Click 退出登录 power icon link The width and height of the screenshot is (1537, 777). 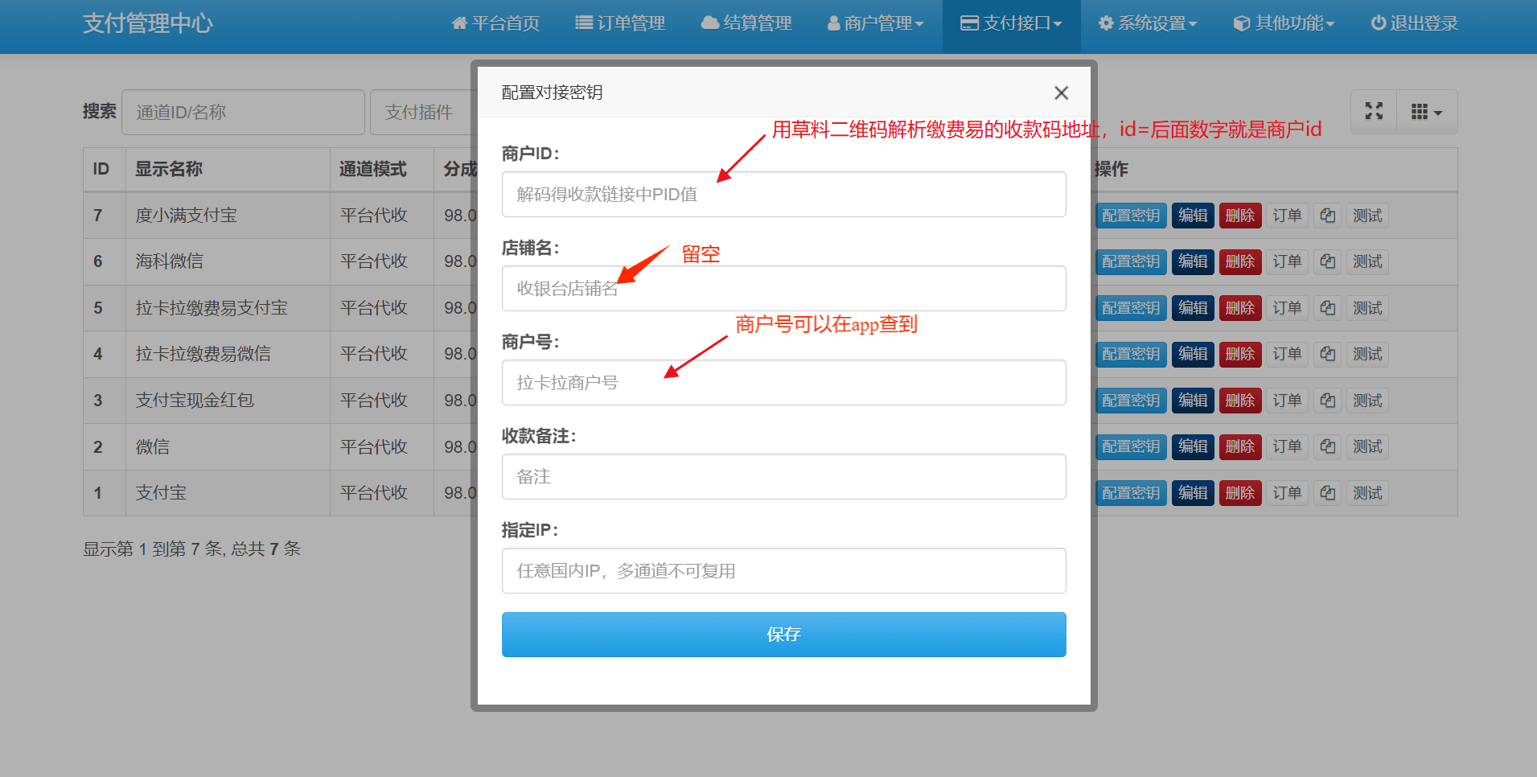pos(1414,23)
